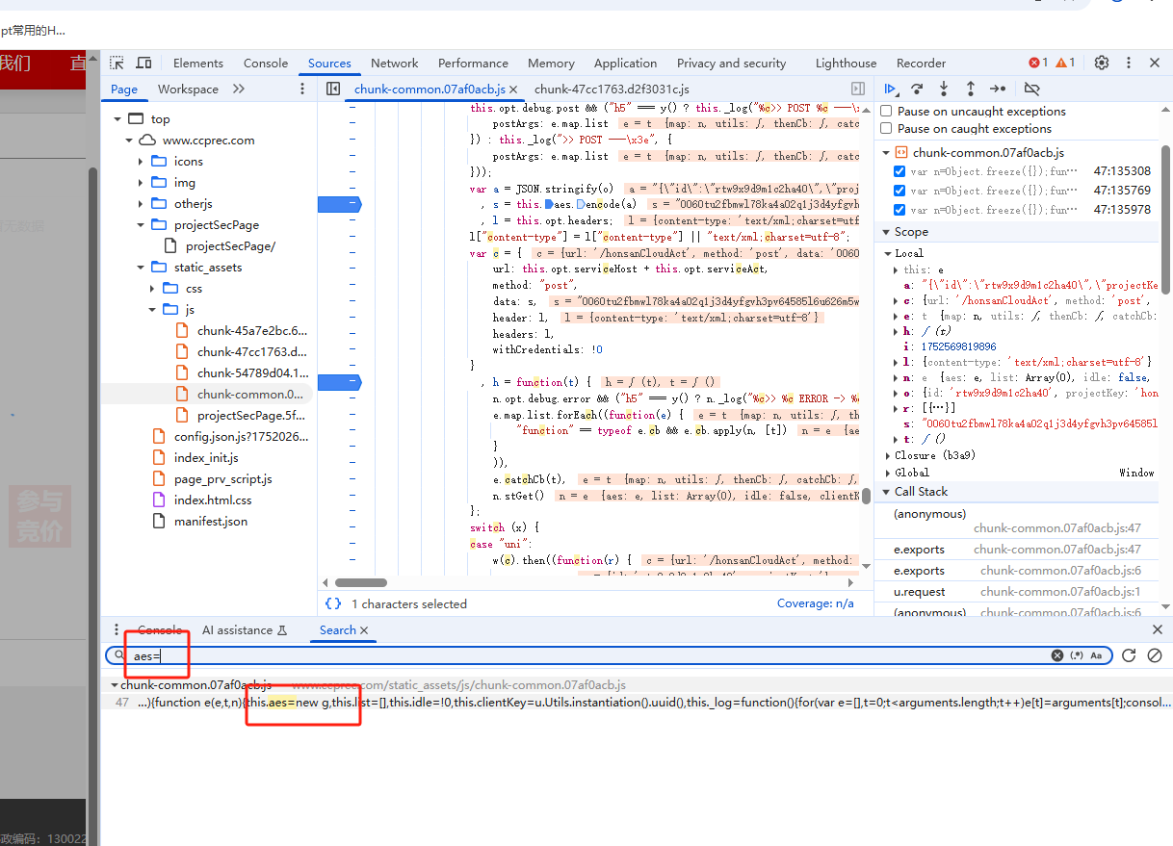Show more navigator tabs chevron

tap(239, 89)
